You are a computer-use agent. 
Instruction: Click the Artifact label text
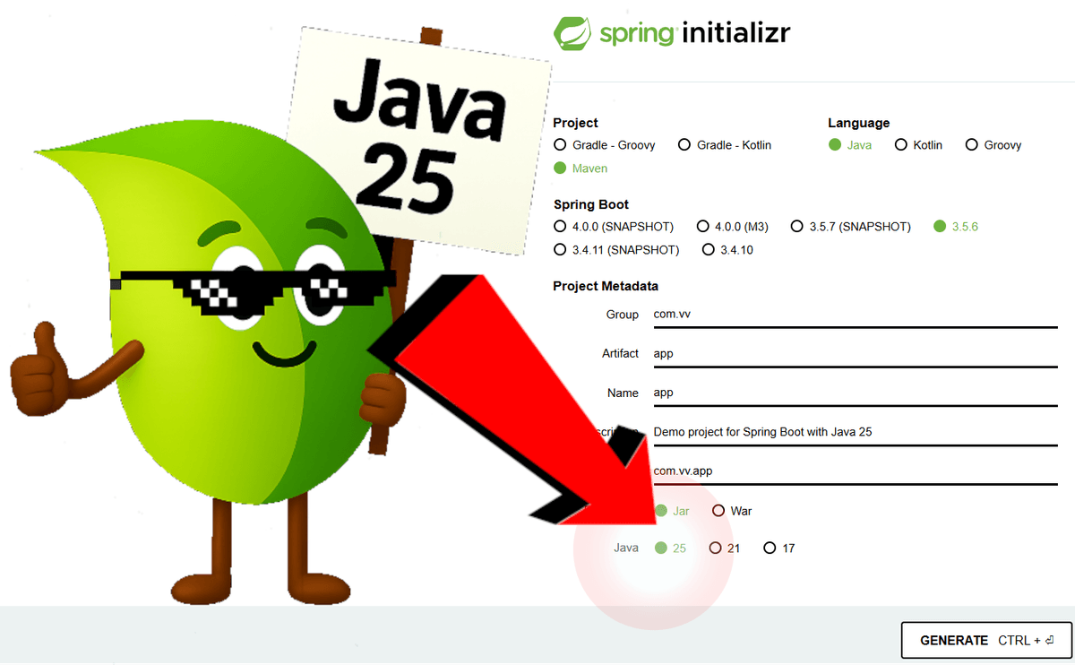(x=620, y=354)
